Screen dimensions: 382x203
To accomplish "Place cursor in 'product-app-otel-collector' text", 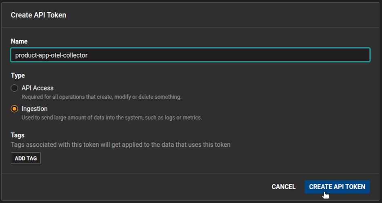I will point(51,55).
